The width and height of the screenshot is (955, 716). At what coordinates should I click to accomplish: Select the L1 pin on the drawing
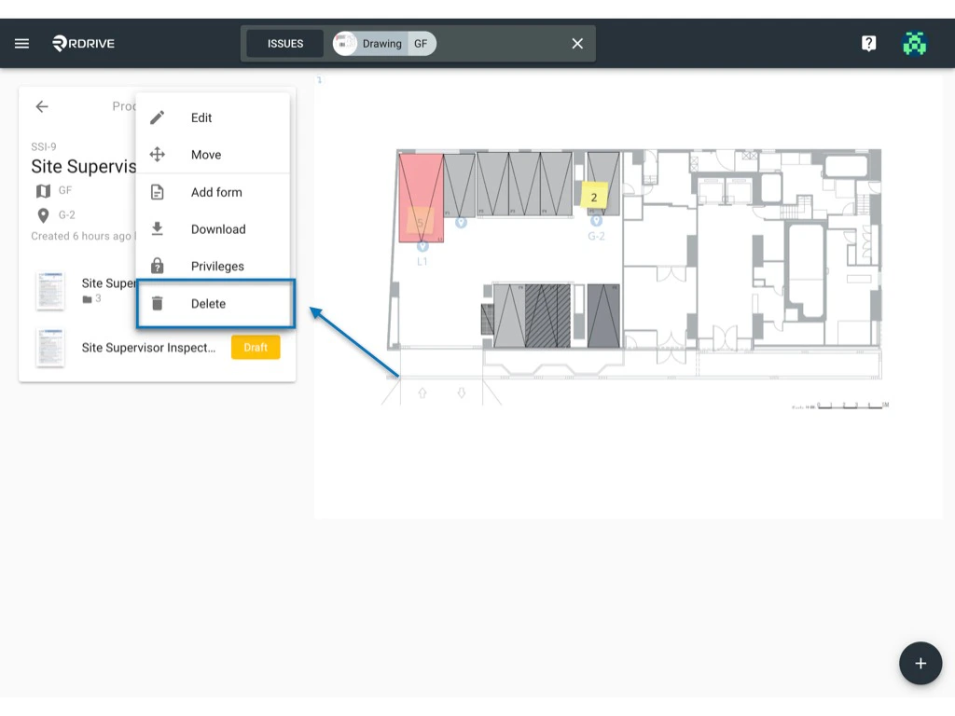422,246
